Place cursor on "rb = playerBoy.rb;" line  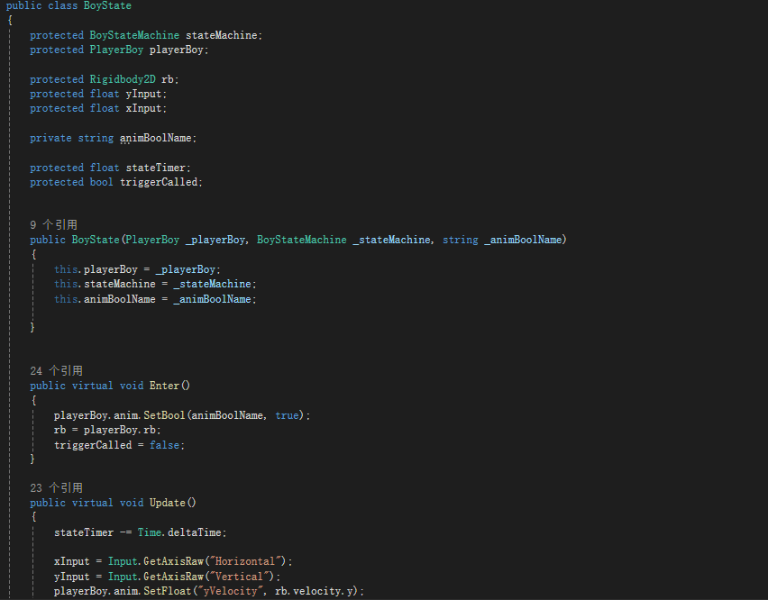pyautogui.click(x=107, y=430)
